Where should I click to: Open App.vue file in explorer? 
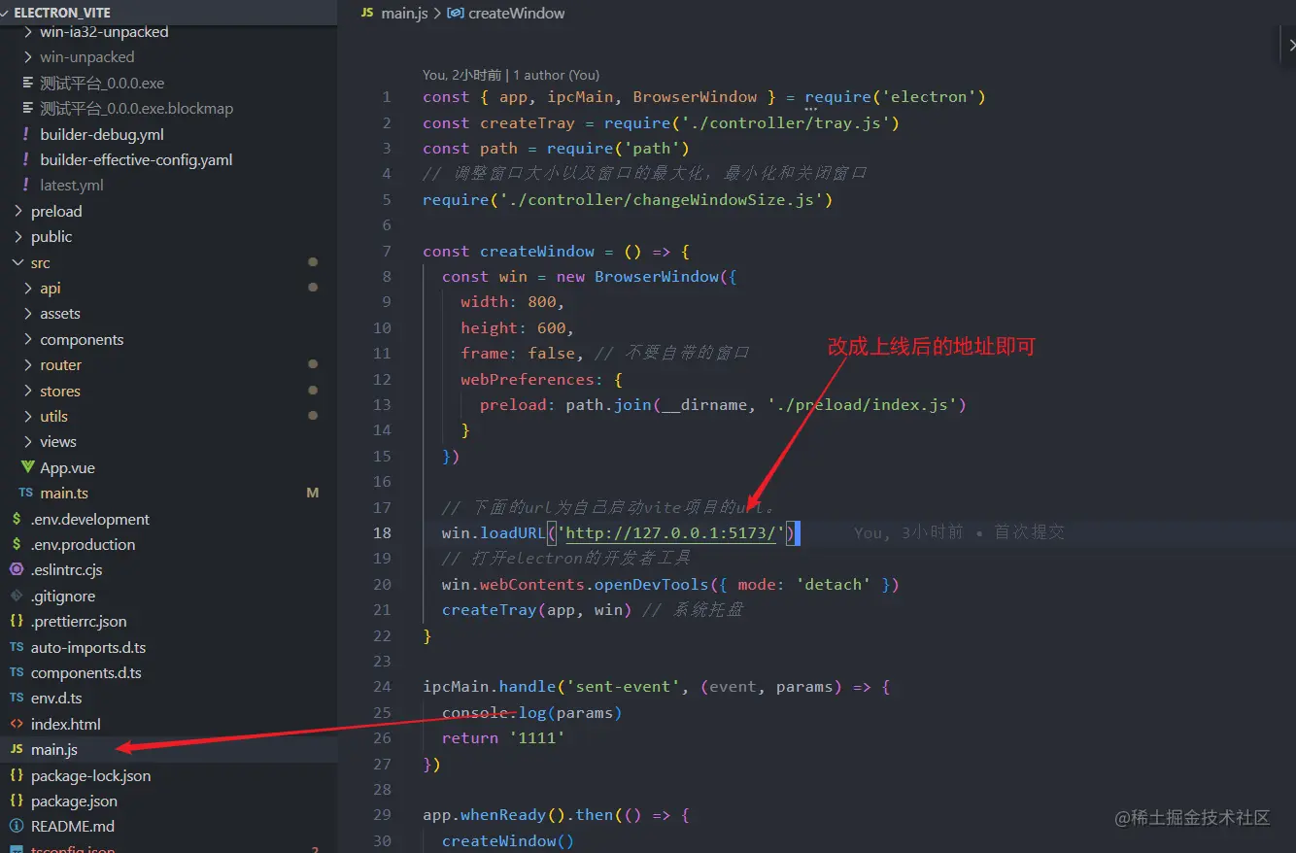coord(67,468)
